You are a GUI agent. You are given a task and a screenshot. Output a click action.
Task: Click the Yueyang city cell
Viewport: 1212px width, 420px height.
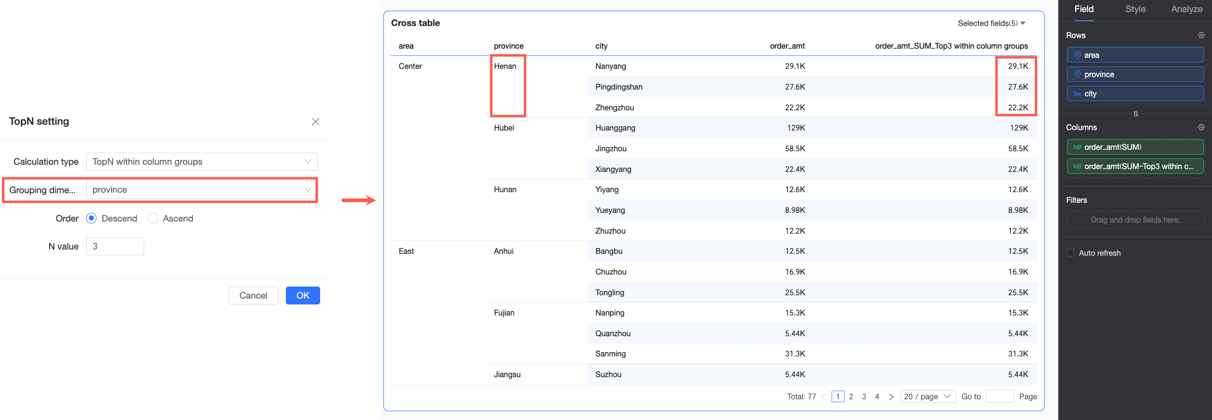[610, 210]
